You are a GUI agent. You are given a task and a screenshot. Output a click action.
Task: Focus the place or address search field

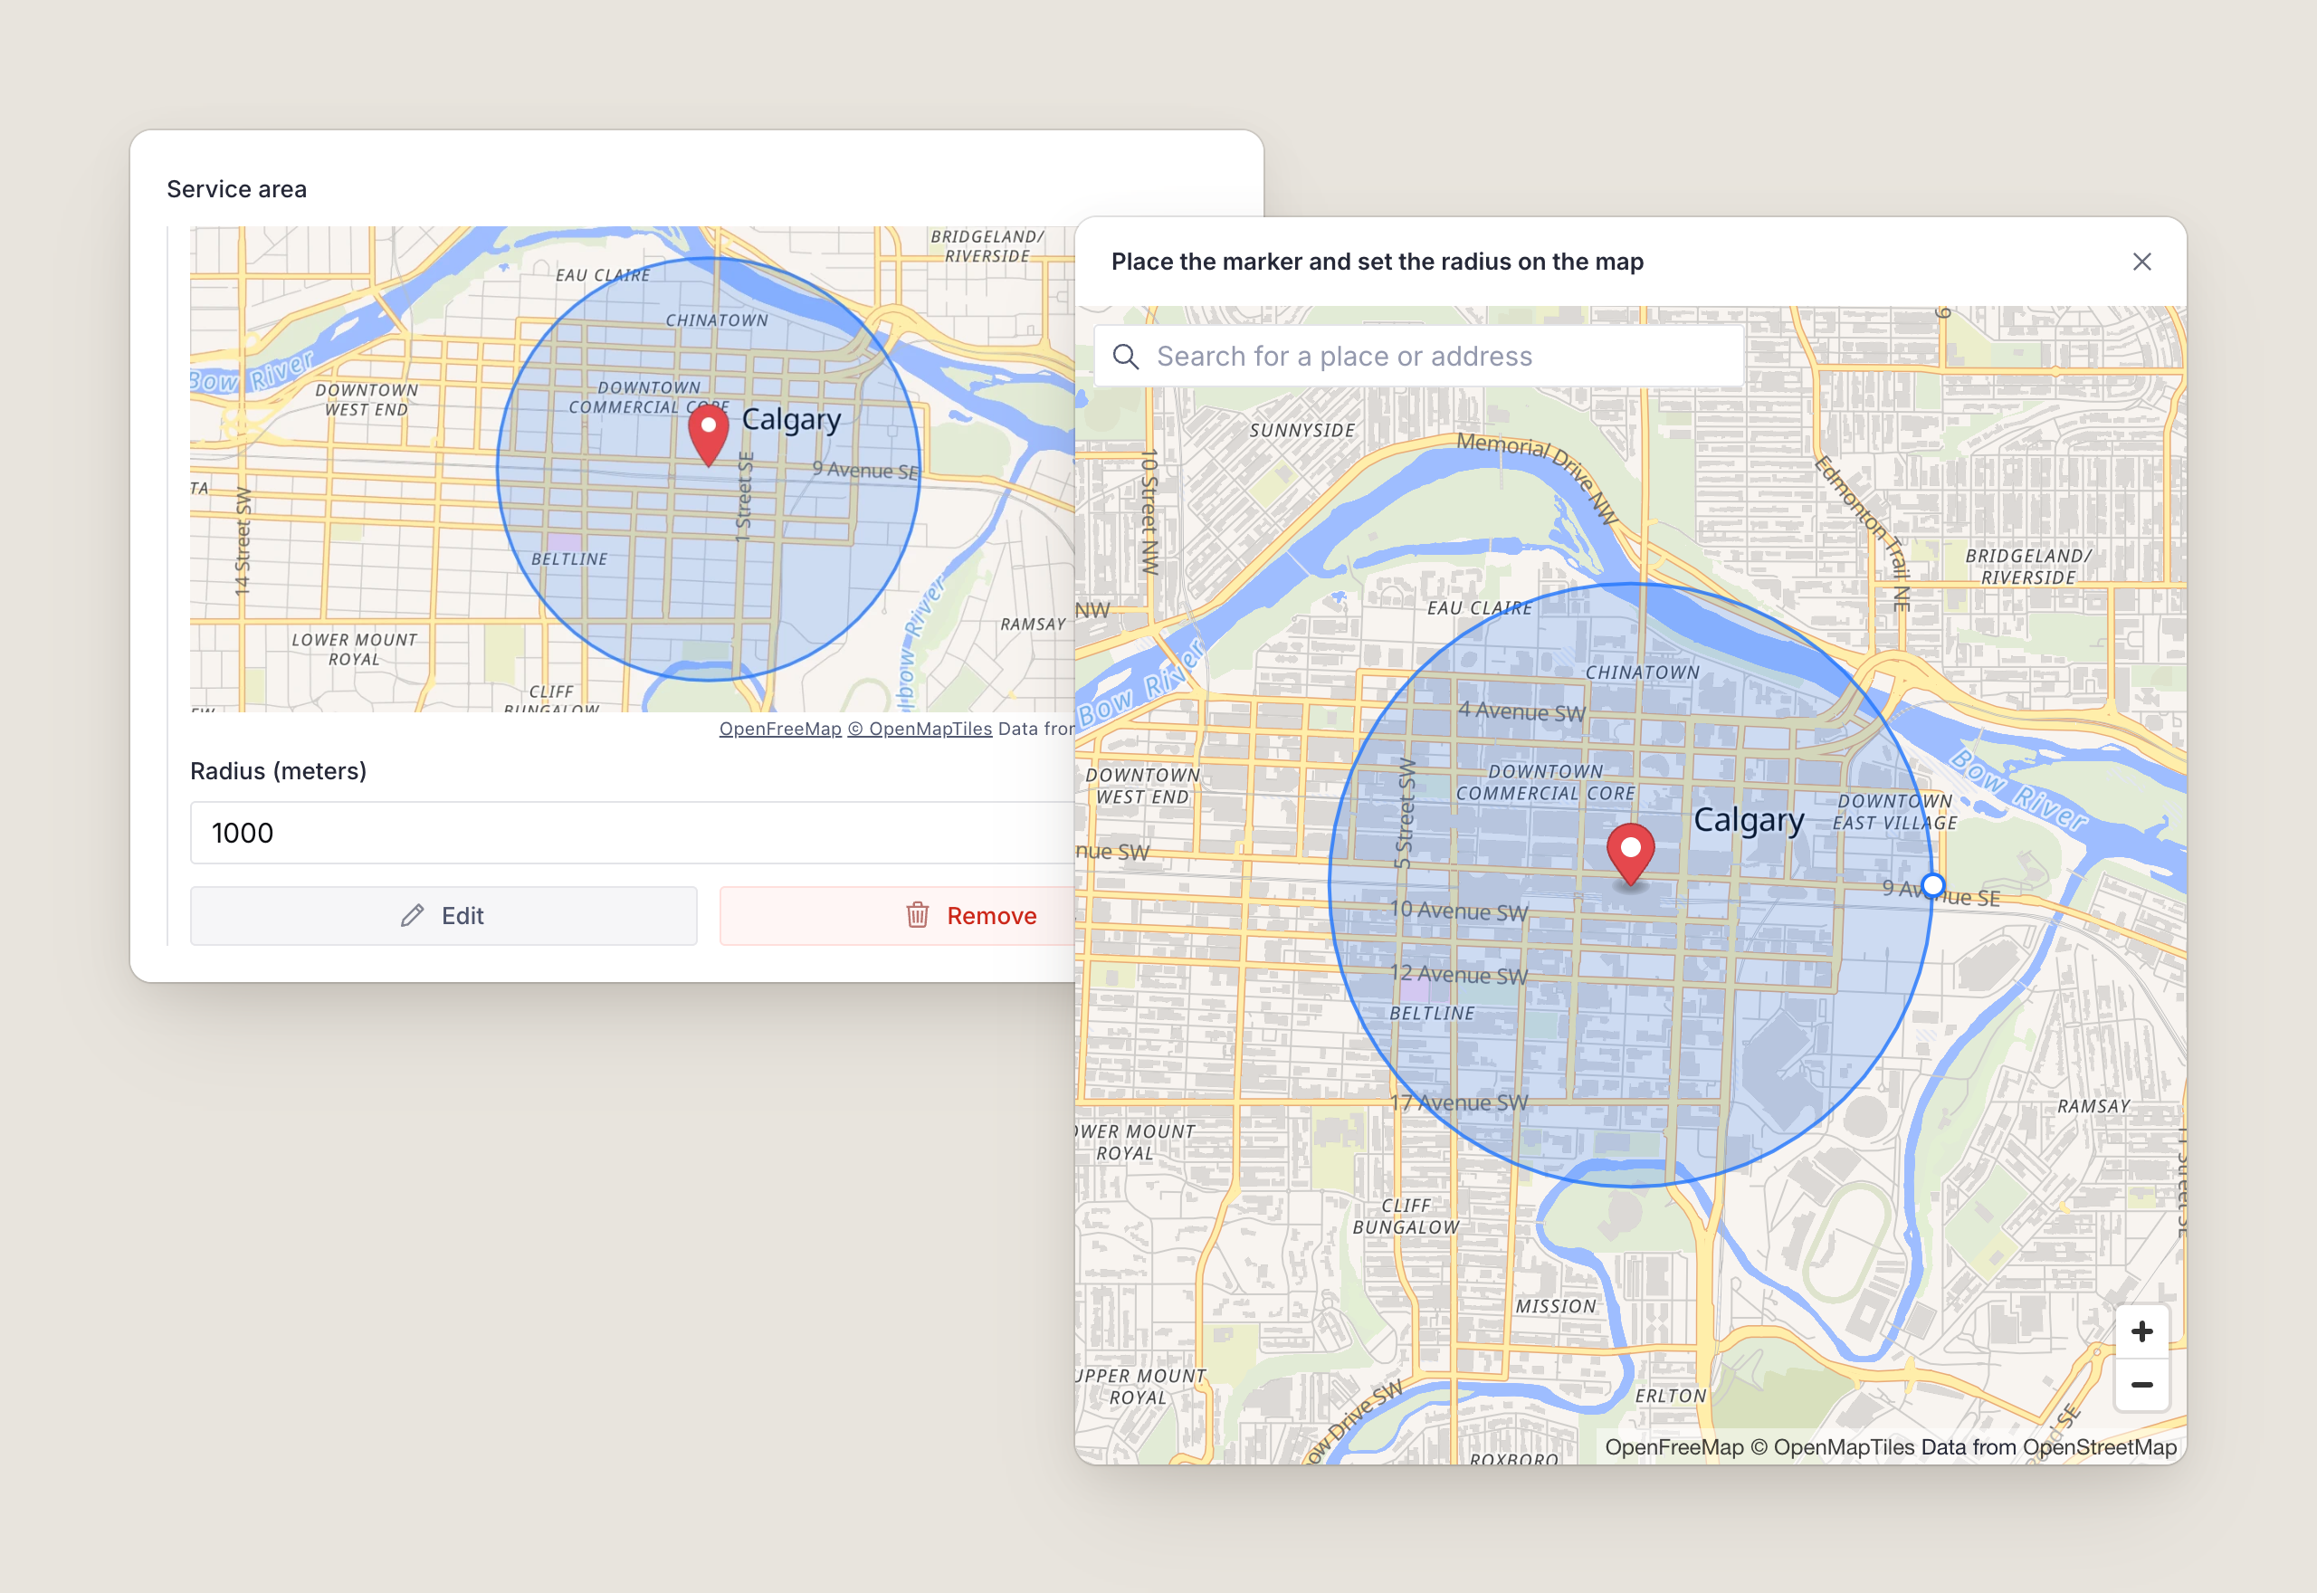point(1419,357)
